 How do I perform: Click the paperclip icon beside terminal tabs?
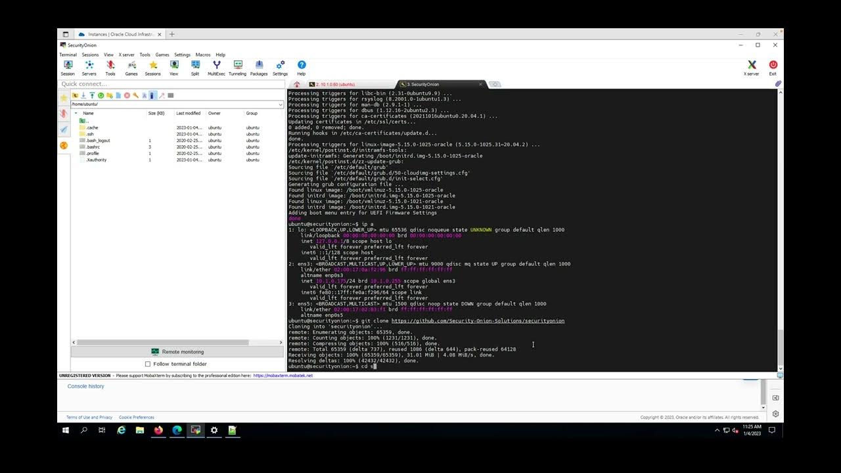tap(778, 84)
